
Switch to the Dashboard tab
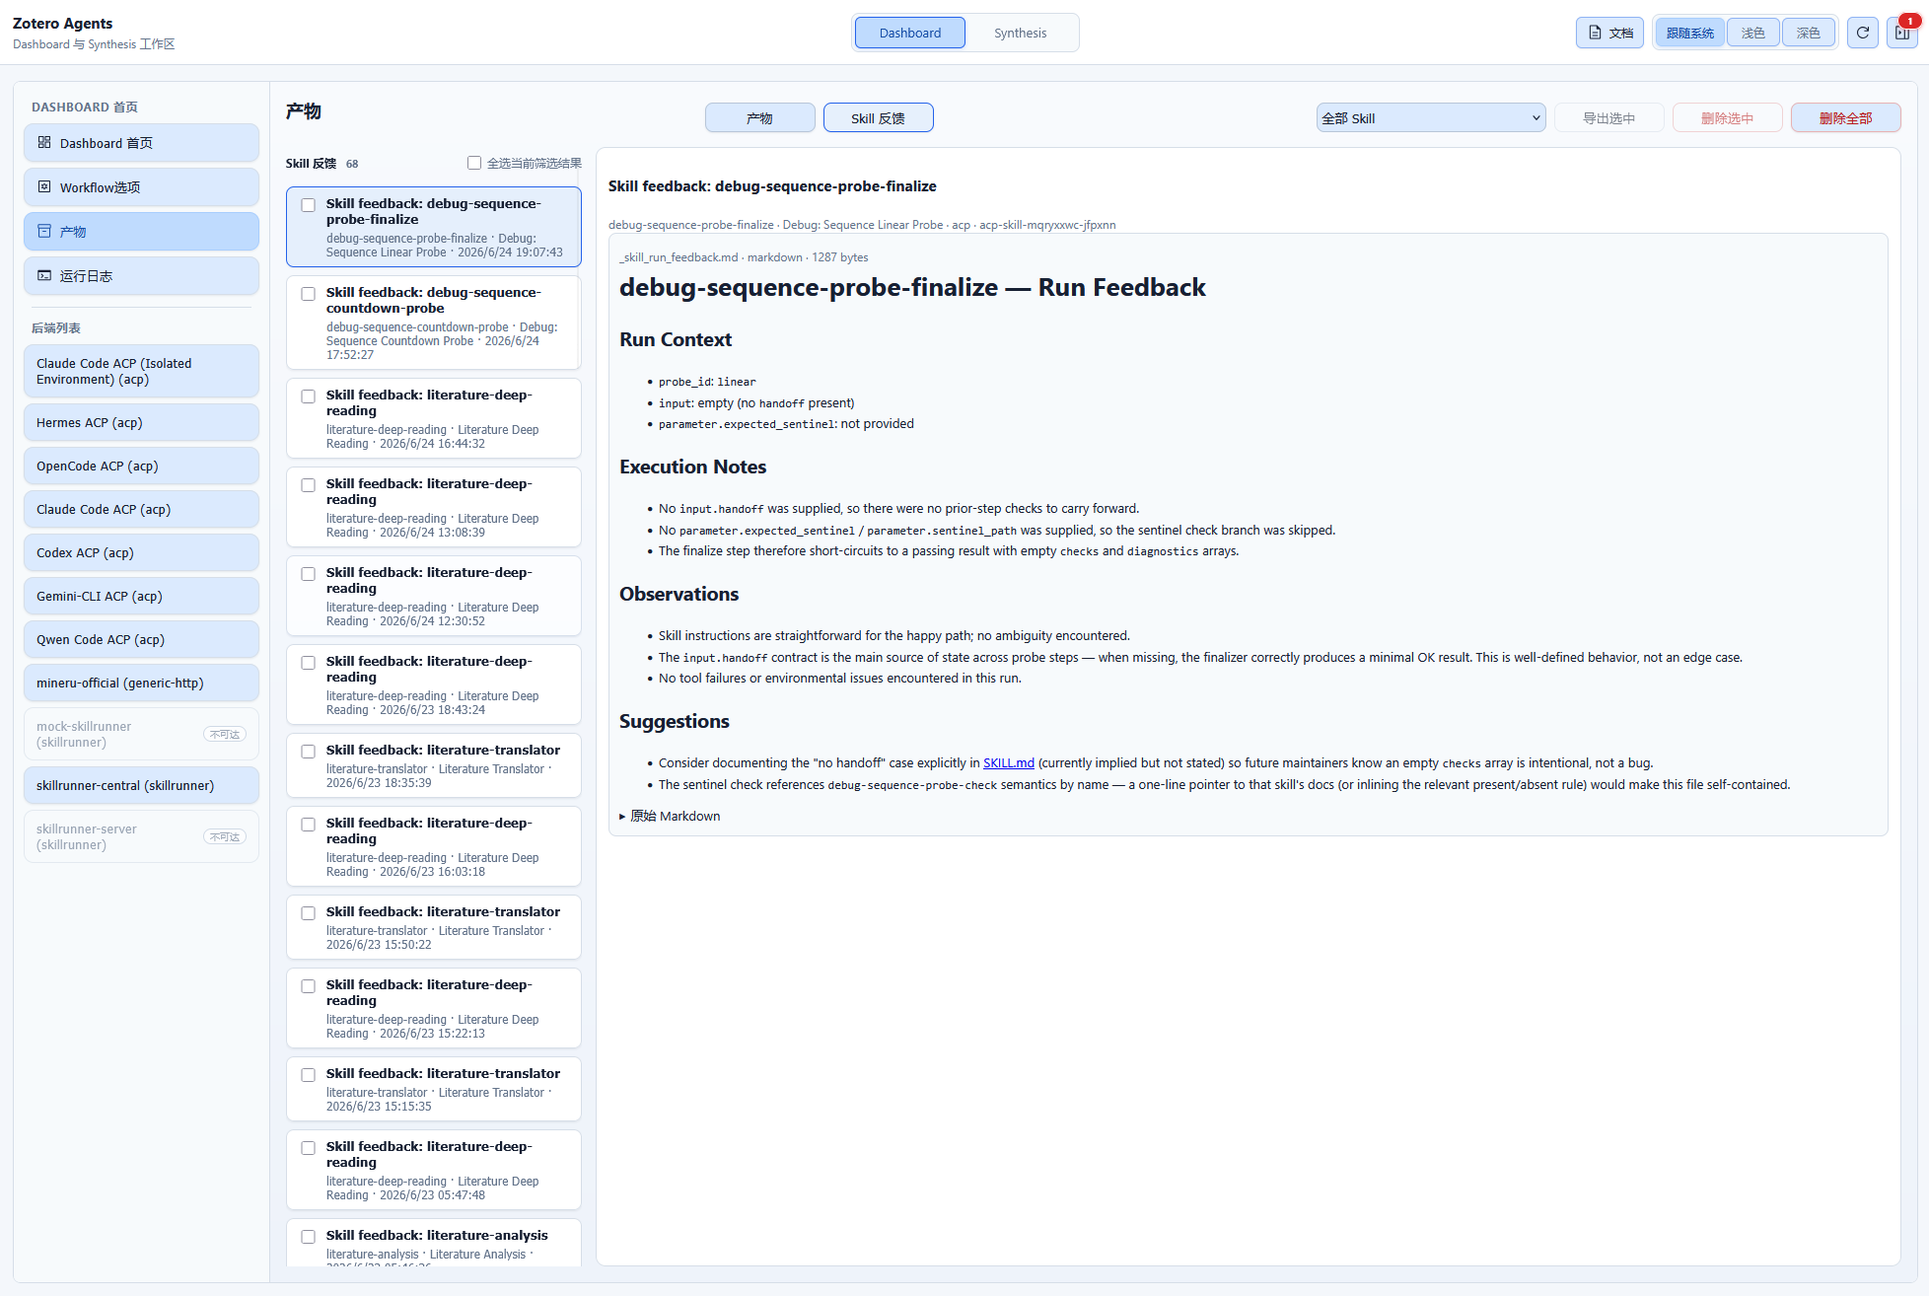click(909, 33)
